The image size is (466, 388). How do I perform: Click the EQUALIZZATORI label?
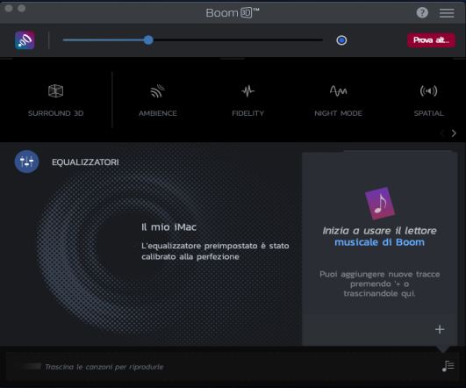[85, 162]
